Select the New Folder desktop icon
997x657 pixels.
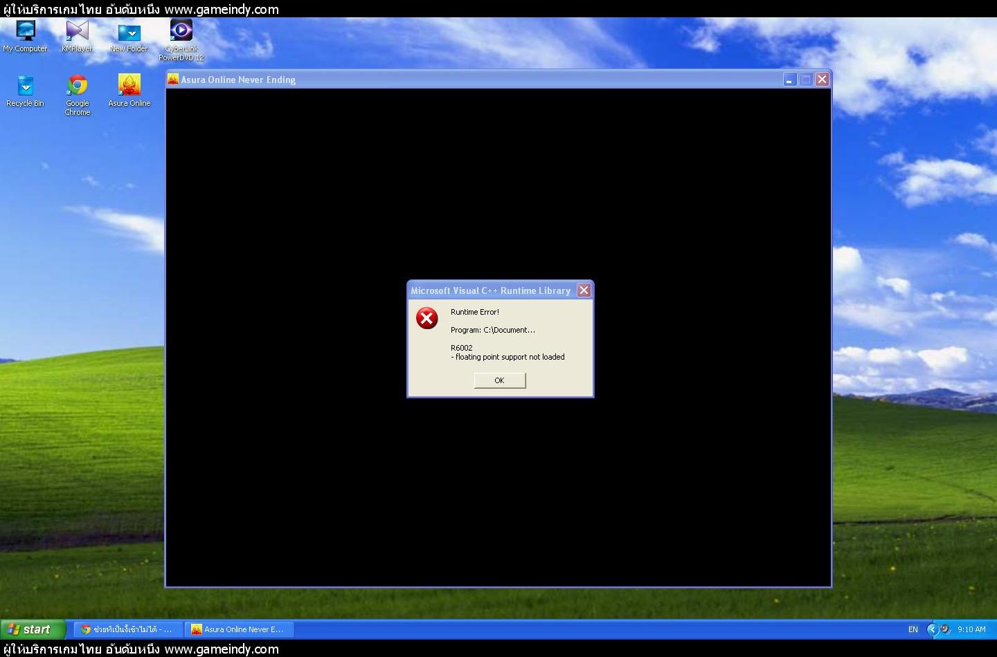pos(129,38)
